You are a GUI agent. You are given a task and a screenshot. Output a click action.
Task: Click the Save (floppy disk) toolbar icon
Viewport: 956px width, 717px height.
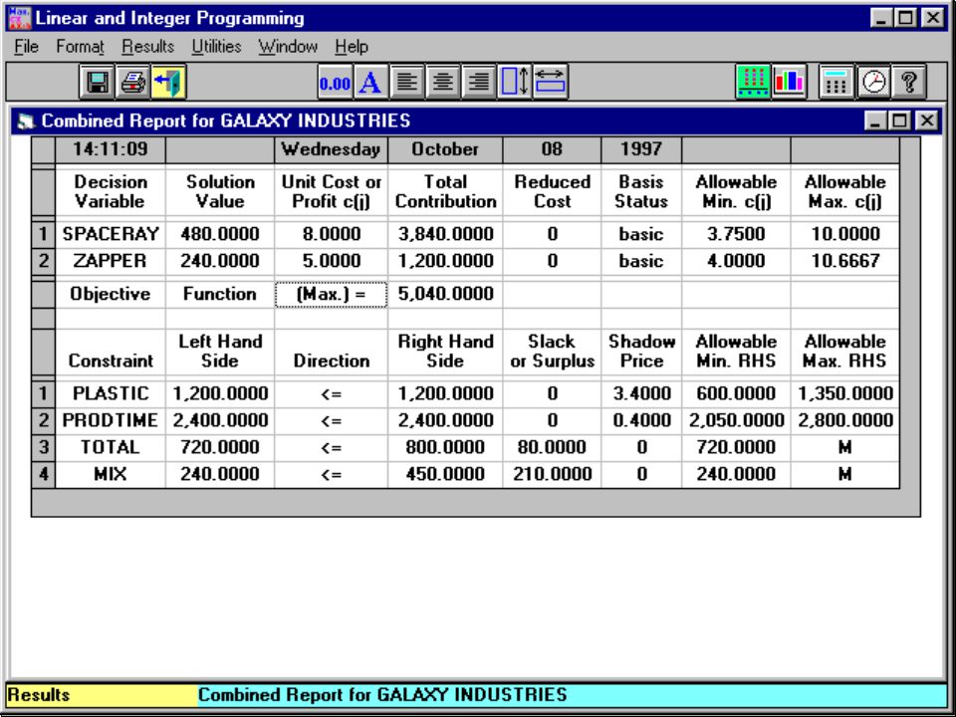pos(97,83)
